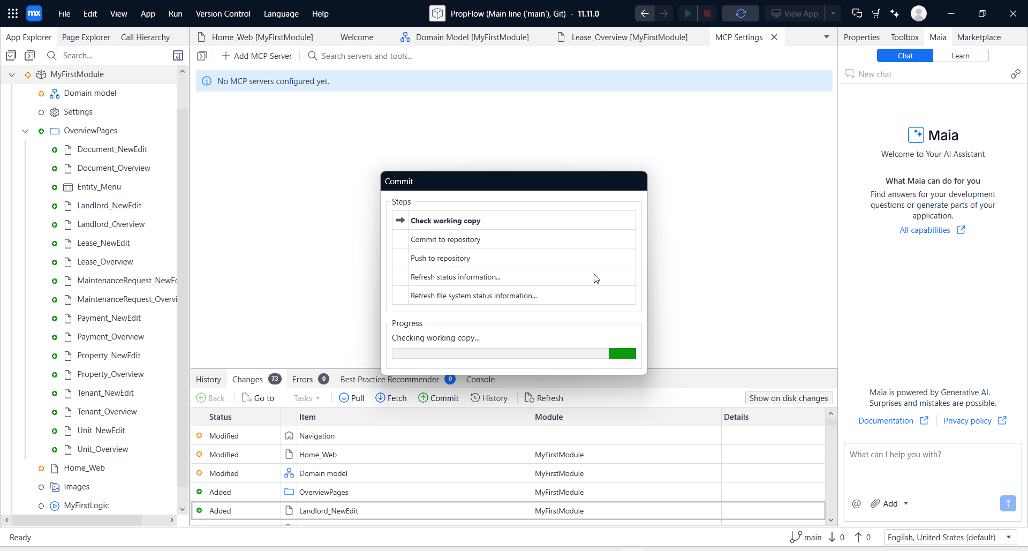
Task: Open the Errors tab in bottom pane
Action: coord(310,379)
